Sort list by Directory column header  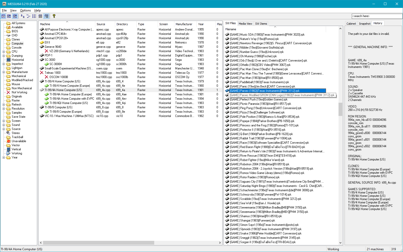[125, 24]
